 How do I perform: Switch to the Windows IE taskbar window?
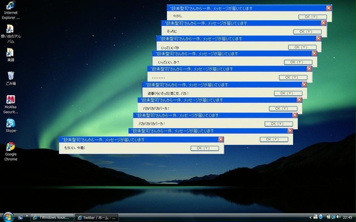pos(52,218)
